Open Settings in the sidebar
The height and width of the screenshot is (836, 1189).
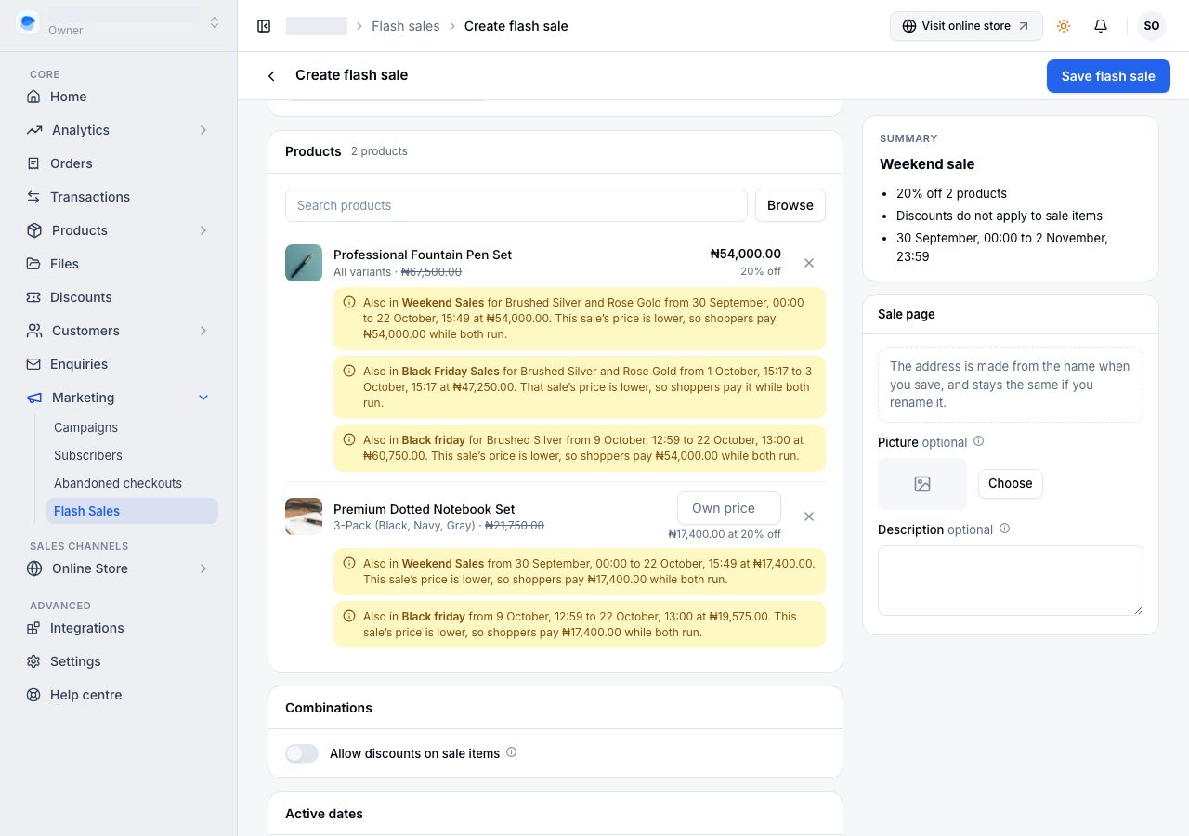click(119, 661)
